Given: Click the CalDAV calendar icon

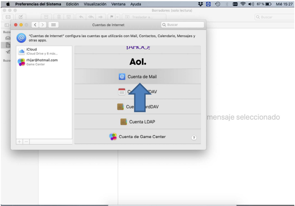Looking at the screenshot, I should pos(122,92).
